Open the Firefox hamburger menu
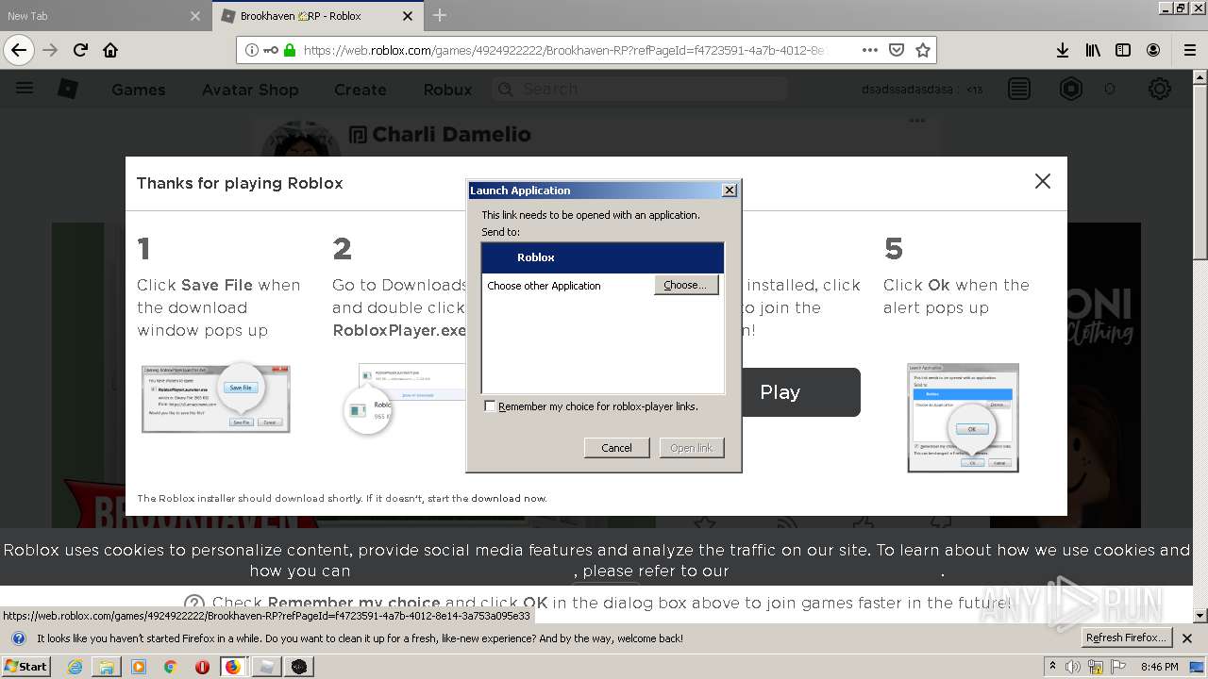 point(1189,50)
